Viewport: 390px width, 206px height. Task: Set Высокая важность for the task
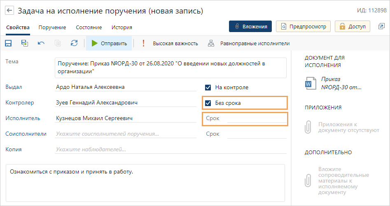[x=170, y=43]
